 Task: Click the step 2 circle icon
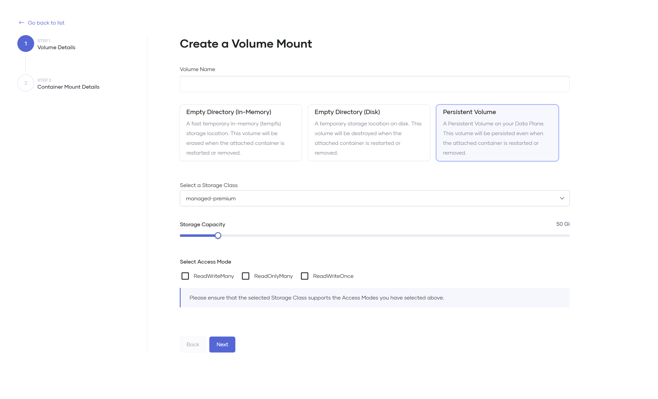coord(26,83)
